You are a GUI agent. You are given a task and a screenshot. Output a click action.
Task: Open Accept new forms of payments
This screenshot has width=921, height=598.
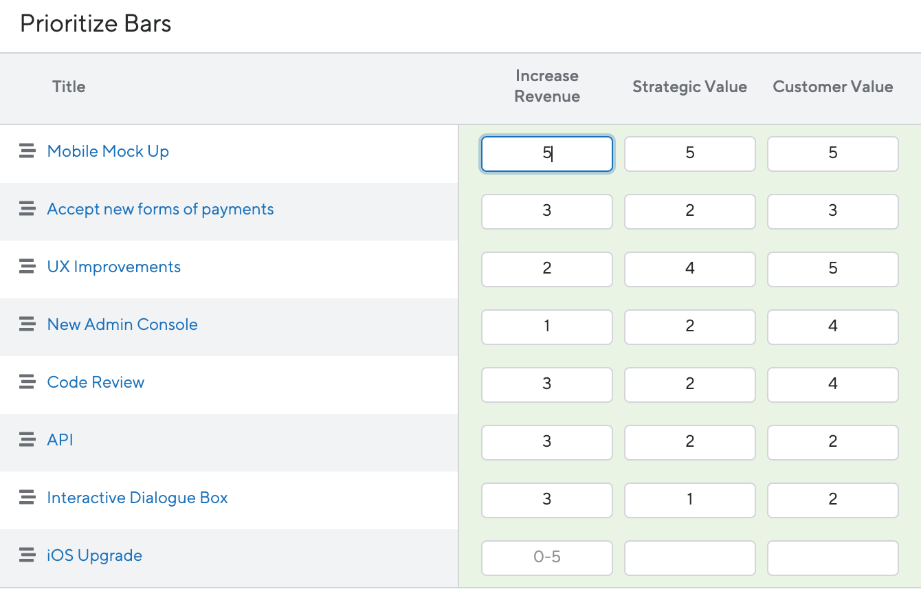point(160,208)
